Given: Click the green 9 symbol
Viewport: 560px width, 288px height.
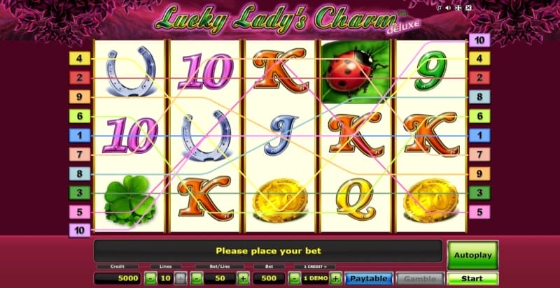Looking at the screenshot, I should click(x=430, y=70).
